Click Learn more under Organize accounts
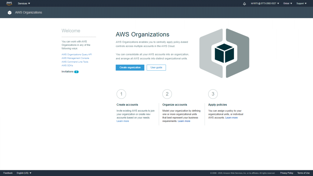Screen dimensions: 313x176 pos(184,121)
